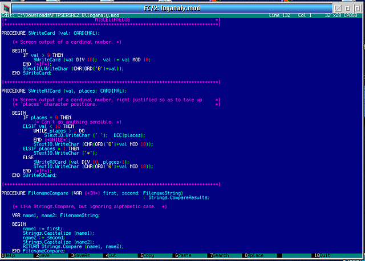Click the 'name1 := first;' line
The width and height of the screenshot is (365, 261).
coord(42,229)
